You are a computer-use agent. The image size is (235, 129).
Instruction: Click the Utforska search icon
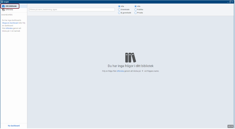[x=3, y=10]
